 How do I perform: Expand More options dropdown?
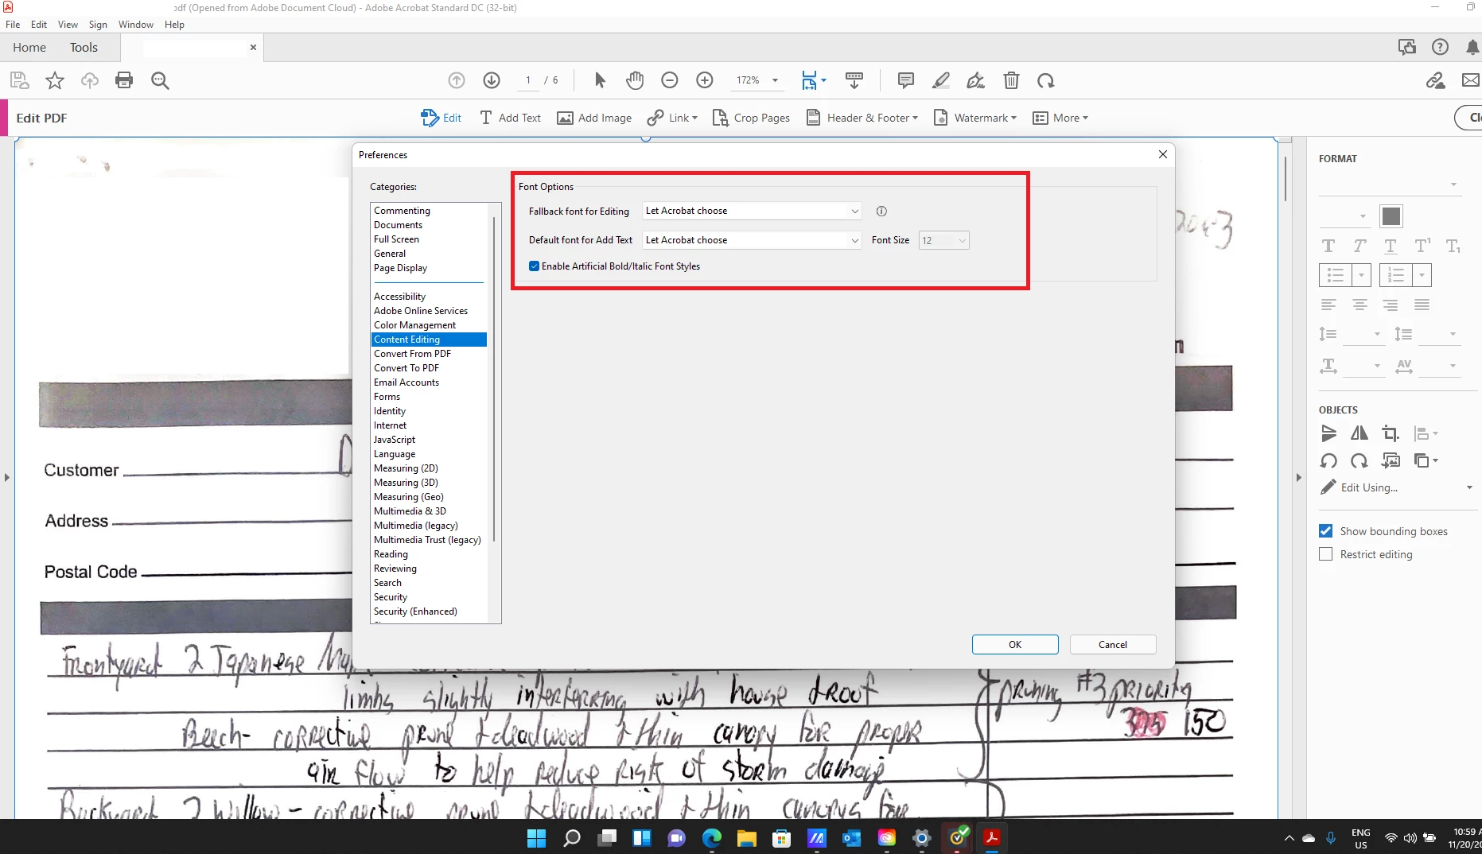tap(1085, 118)
